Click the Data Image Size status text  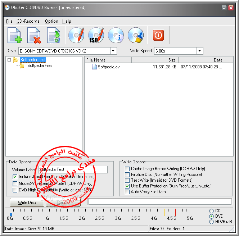click(30, 229)
